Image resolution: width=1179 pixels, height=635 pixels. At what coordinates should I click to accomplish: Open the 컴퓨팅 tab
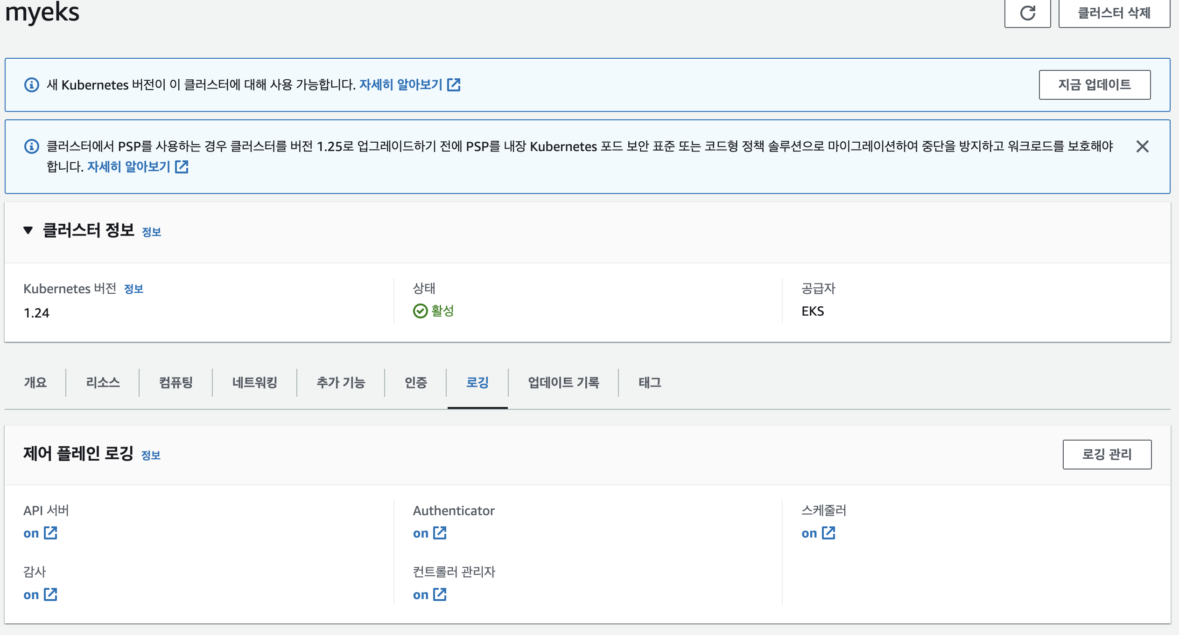pos(176,383)
